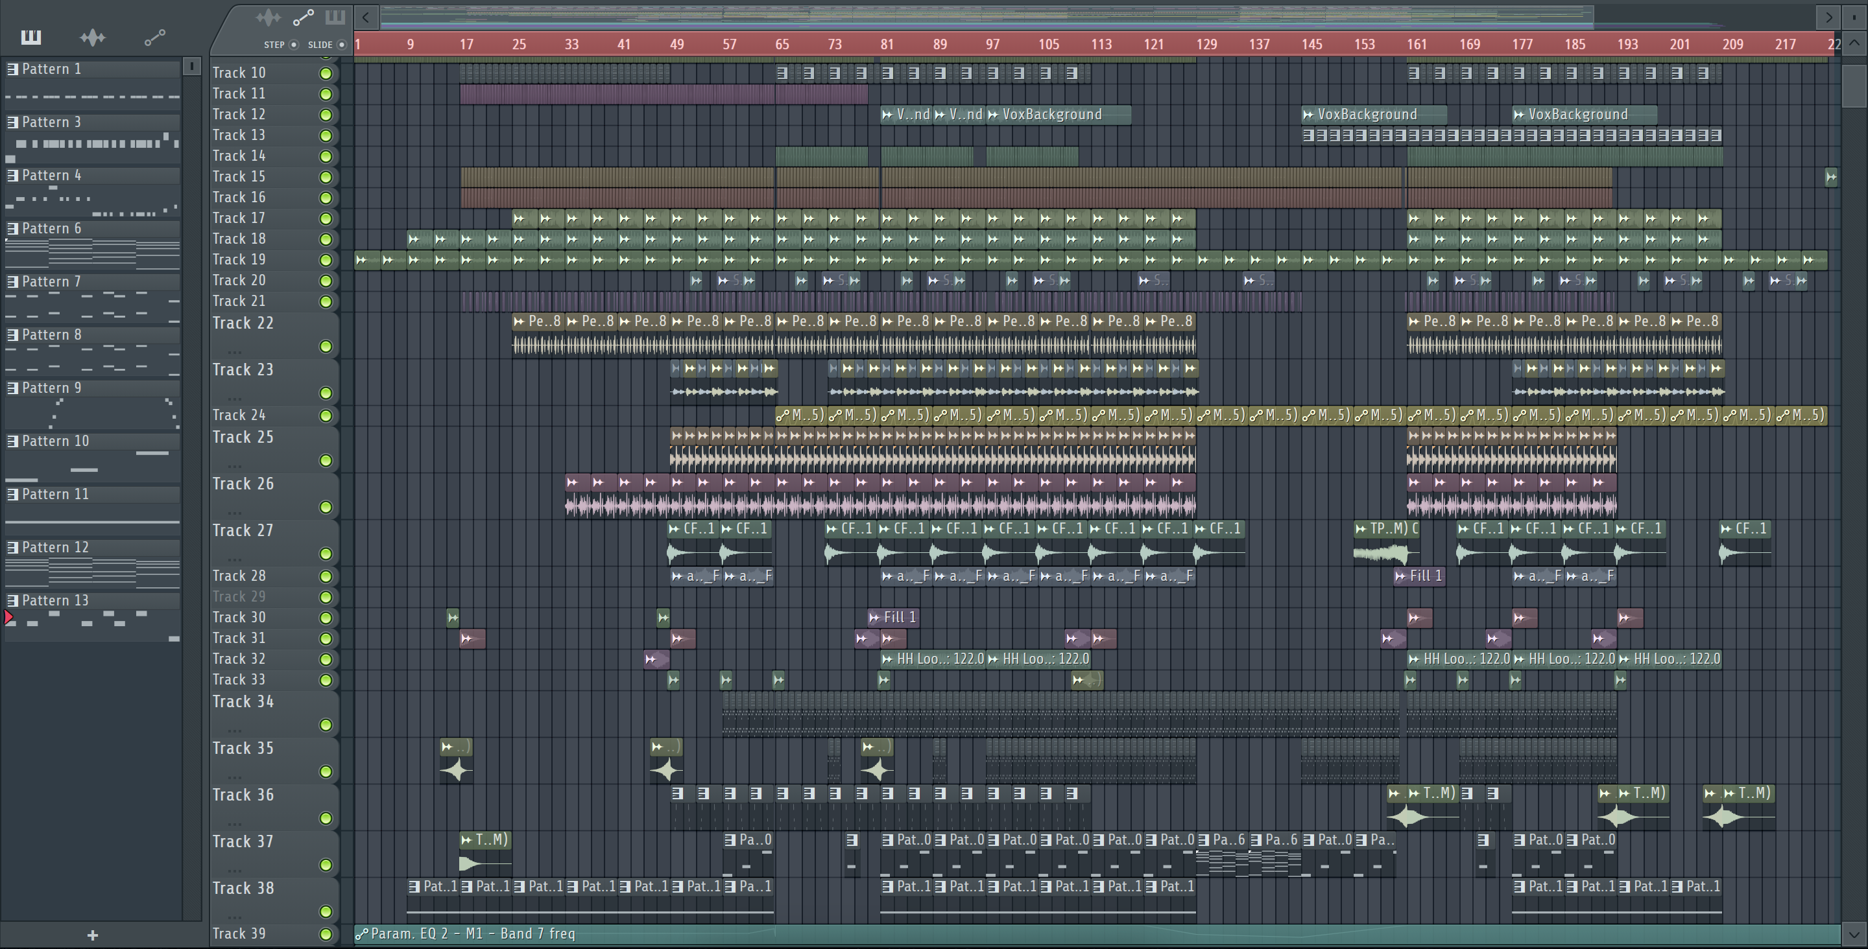
Task: Click the Param. EQ 2 automation clip icon
Action: 362,934
